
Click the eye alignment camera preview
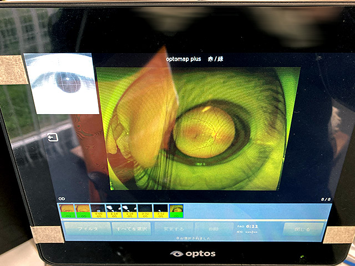pyautogui.click(x=62, y=84)
